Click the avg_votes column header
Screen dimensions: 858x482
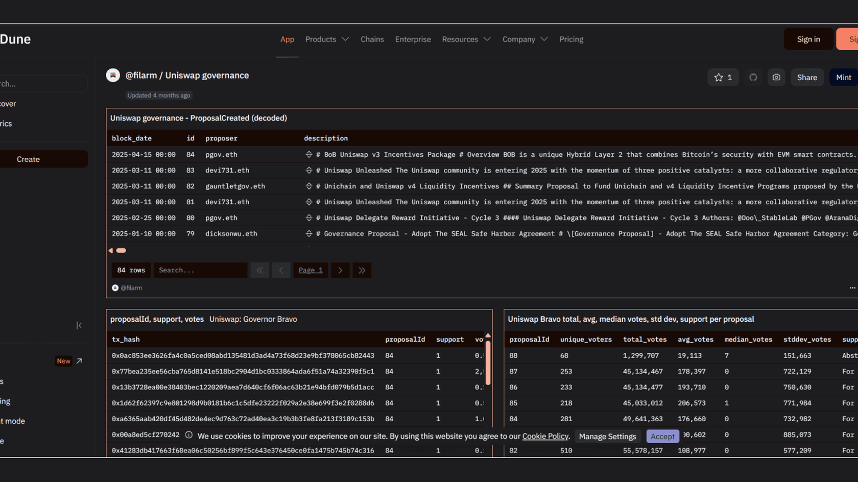[696, 340]
